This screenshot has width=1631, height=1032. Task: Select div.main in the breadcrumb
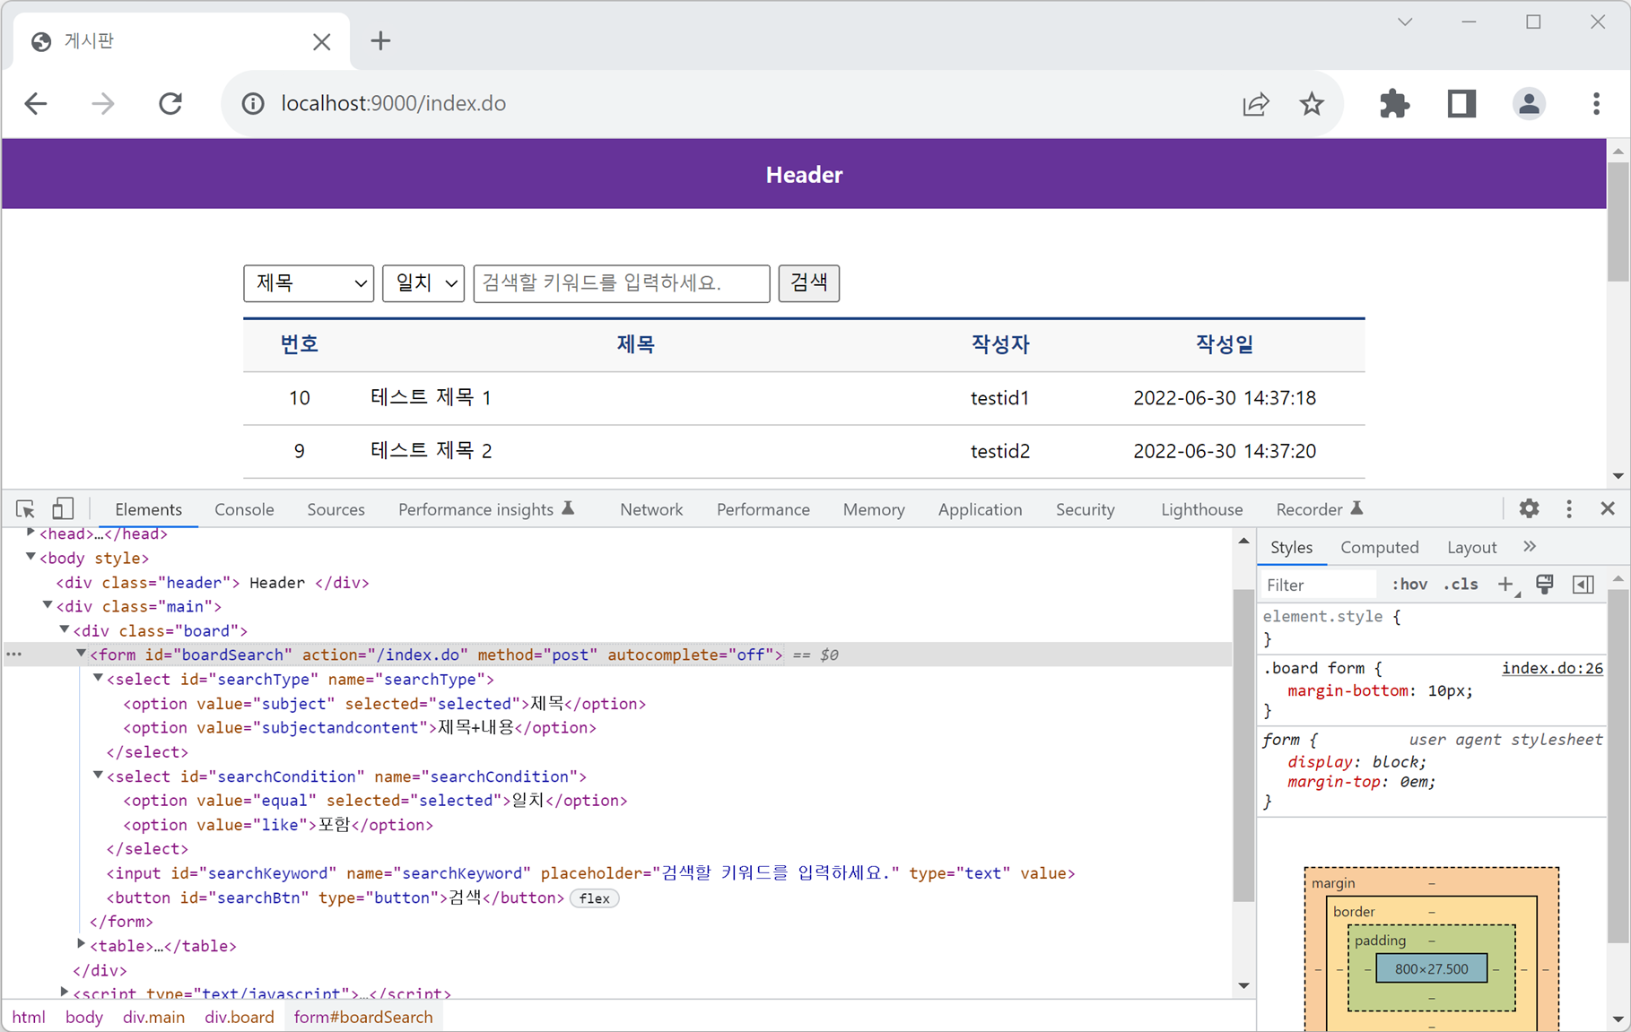click(x=153, y=1017)
